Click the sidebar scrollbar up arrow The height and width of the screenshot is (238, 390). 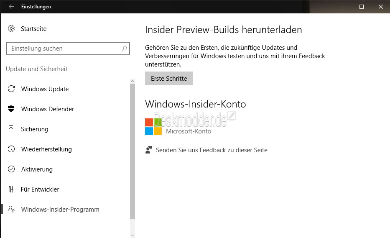(x=133, y=81)
